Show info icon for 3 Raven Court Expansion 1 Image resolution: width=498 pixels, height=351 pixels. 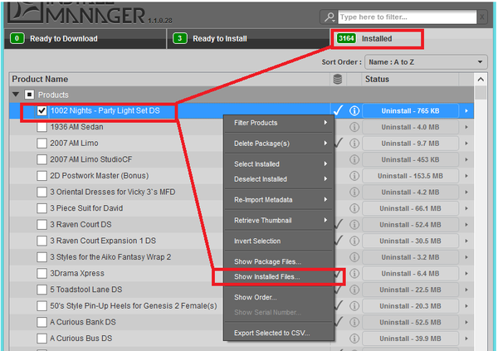point(354,241)
